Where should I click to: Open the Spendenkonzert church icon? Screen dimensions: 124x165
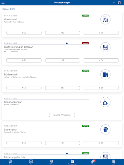coord(105,102)
